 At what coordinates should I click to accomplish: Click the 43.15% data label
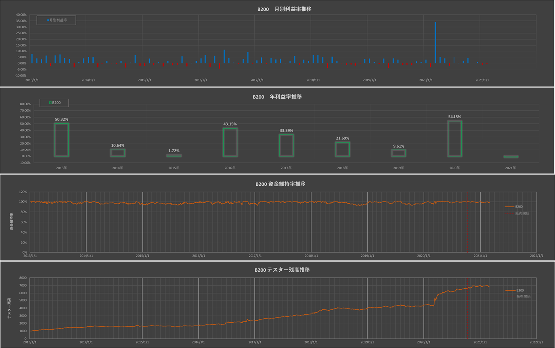[230, 124]
